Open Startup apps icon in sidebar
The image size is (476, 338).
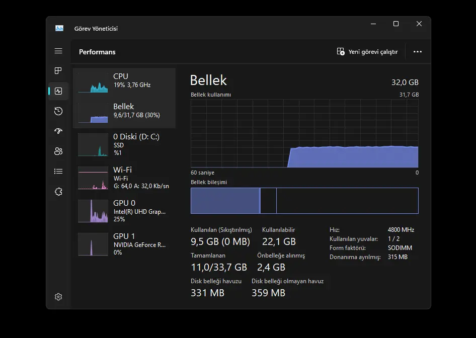[x=58, y=131]
